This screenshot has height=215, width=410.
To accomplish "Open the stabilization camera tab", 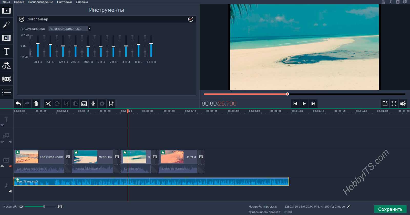I will (6, 79).
